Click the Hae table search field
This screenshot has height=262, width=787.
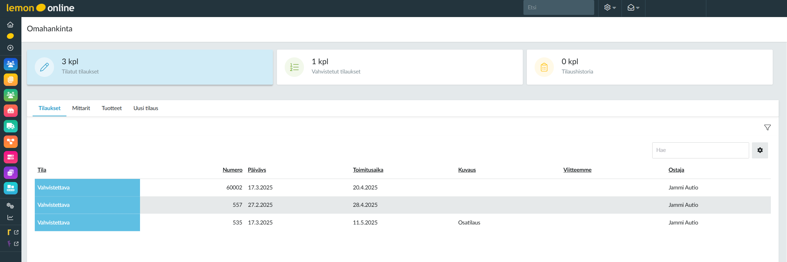[x=700, y=150]
